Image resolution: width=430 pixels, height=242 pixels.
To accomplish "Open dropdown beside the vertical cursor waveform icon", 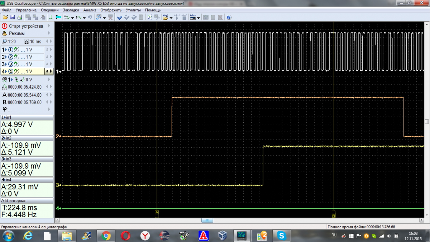I will point(72,18).
